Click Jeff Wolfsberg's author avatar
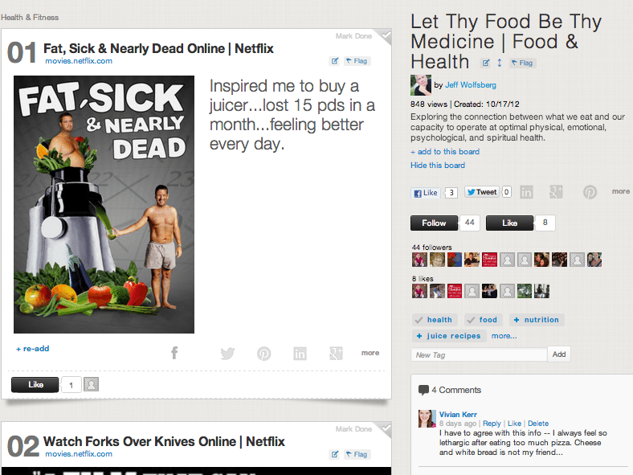Viewport: 633px width, 475px height. [x=421, y=85]
